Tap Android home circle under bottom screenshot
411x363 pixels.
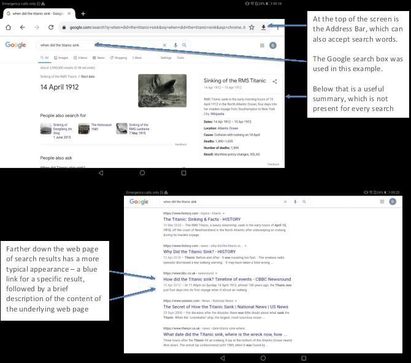263,358
